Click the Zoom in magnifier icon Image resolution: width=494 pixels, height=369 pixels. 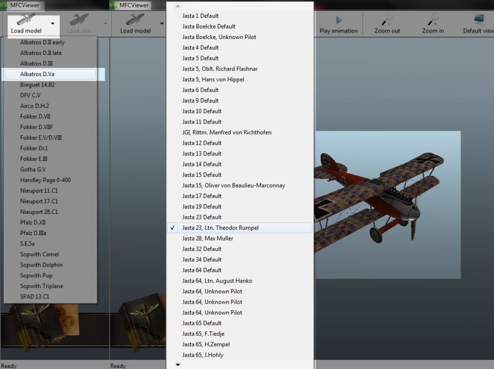click(433, 20)
